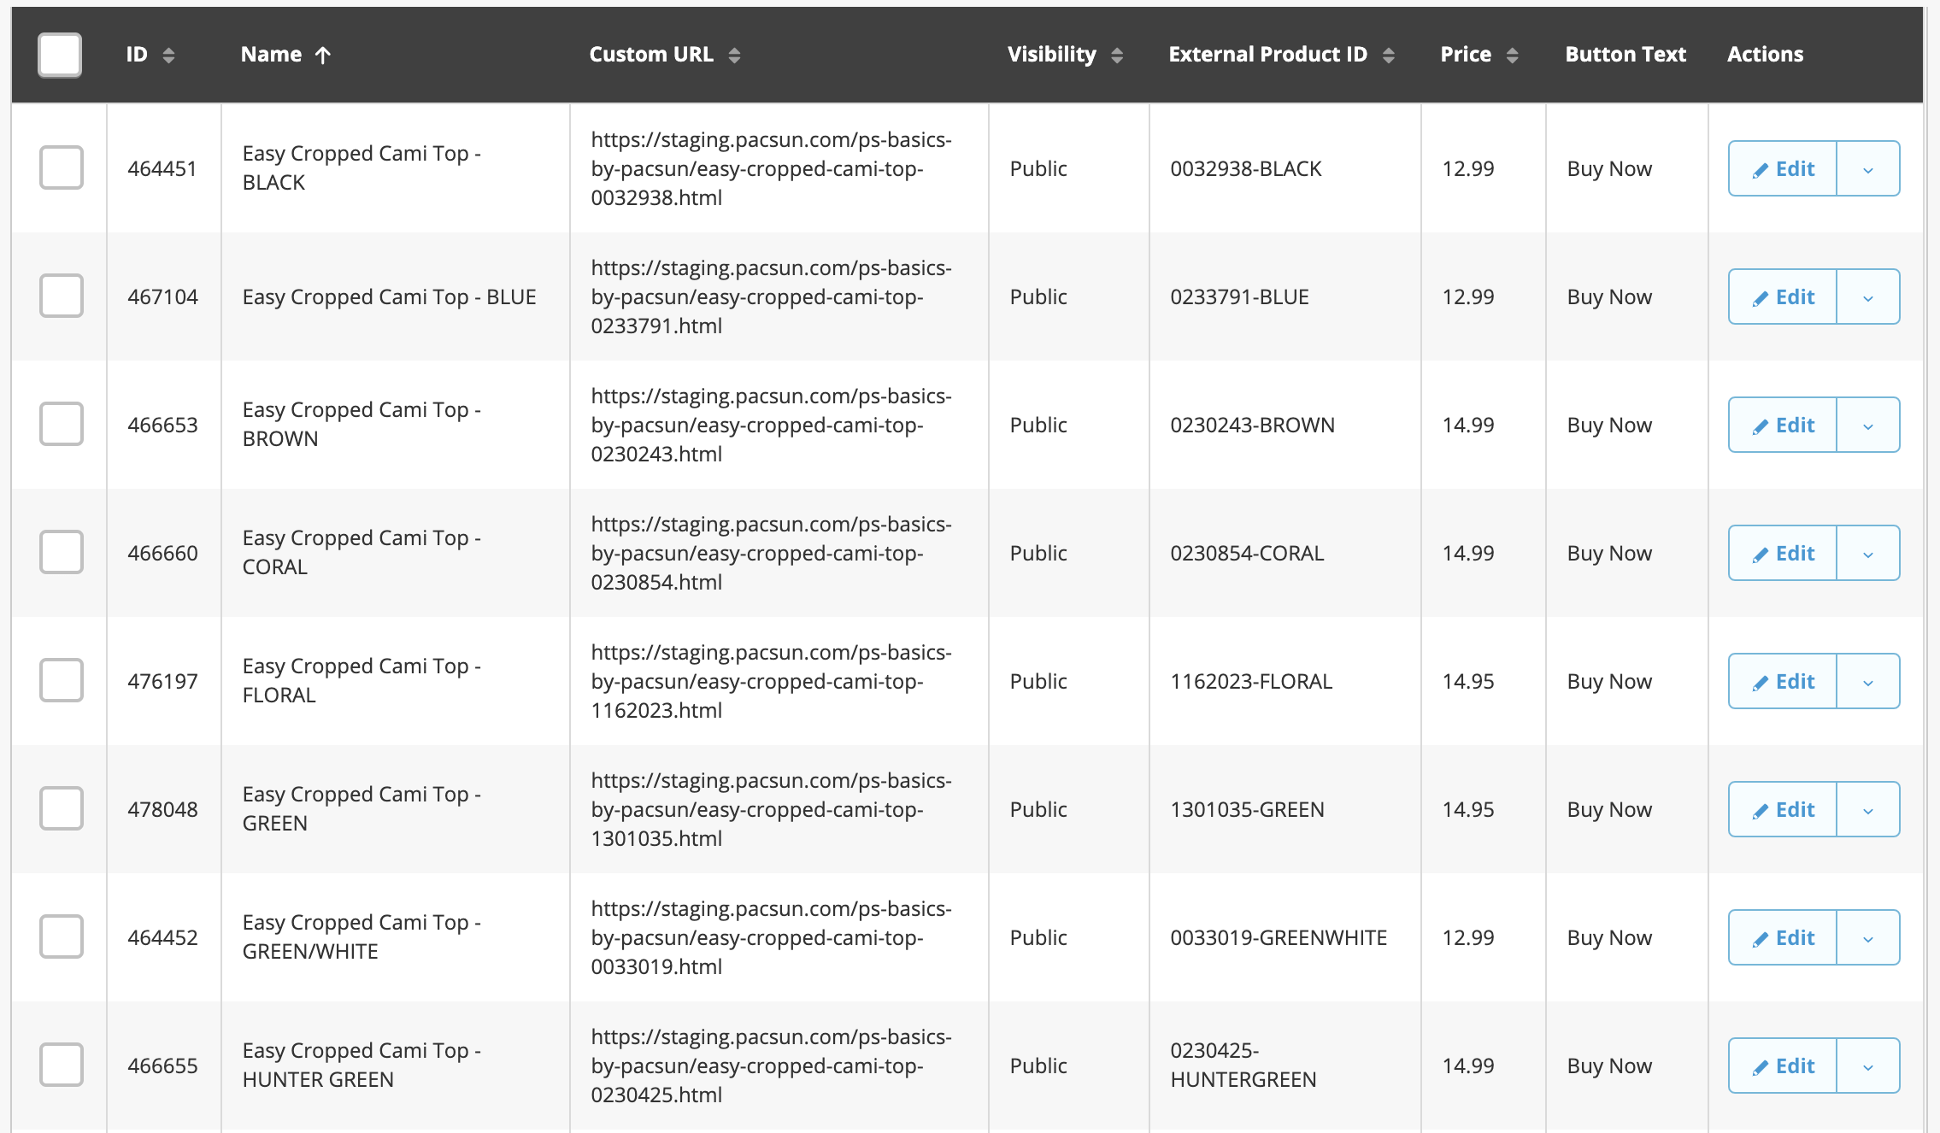
Task: Open actions dropdown for 0032938-BLACK row
Action: point(1868,168)
